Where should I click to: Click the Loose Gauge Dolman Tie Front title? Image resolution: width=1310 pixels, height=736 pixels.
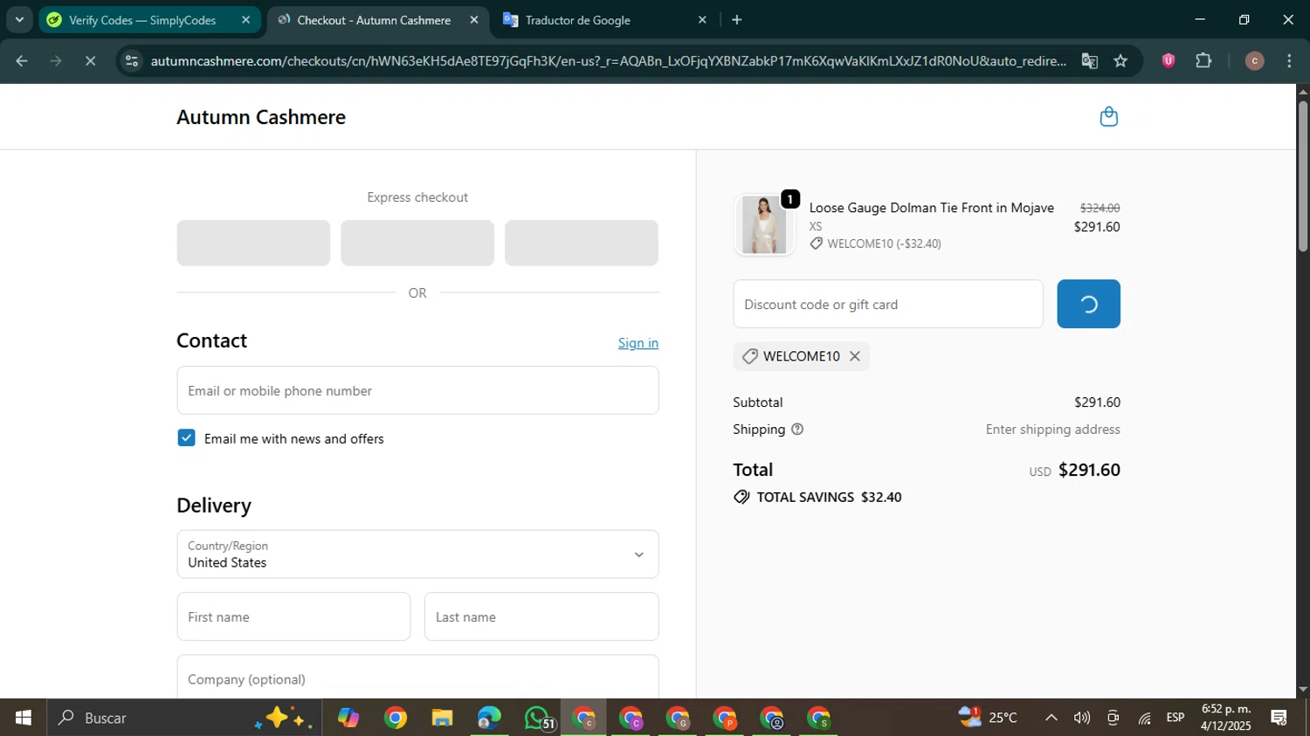tap(931, 208)
